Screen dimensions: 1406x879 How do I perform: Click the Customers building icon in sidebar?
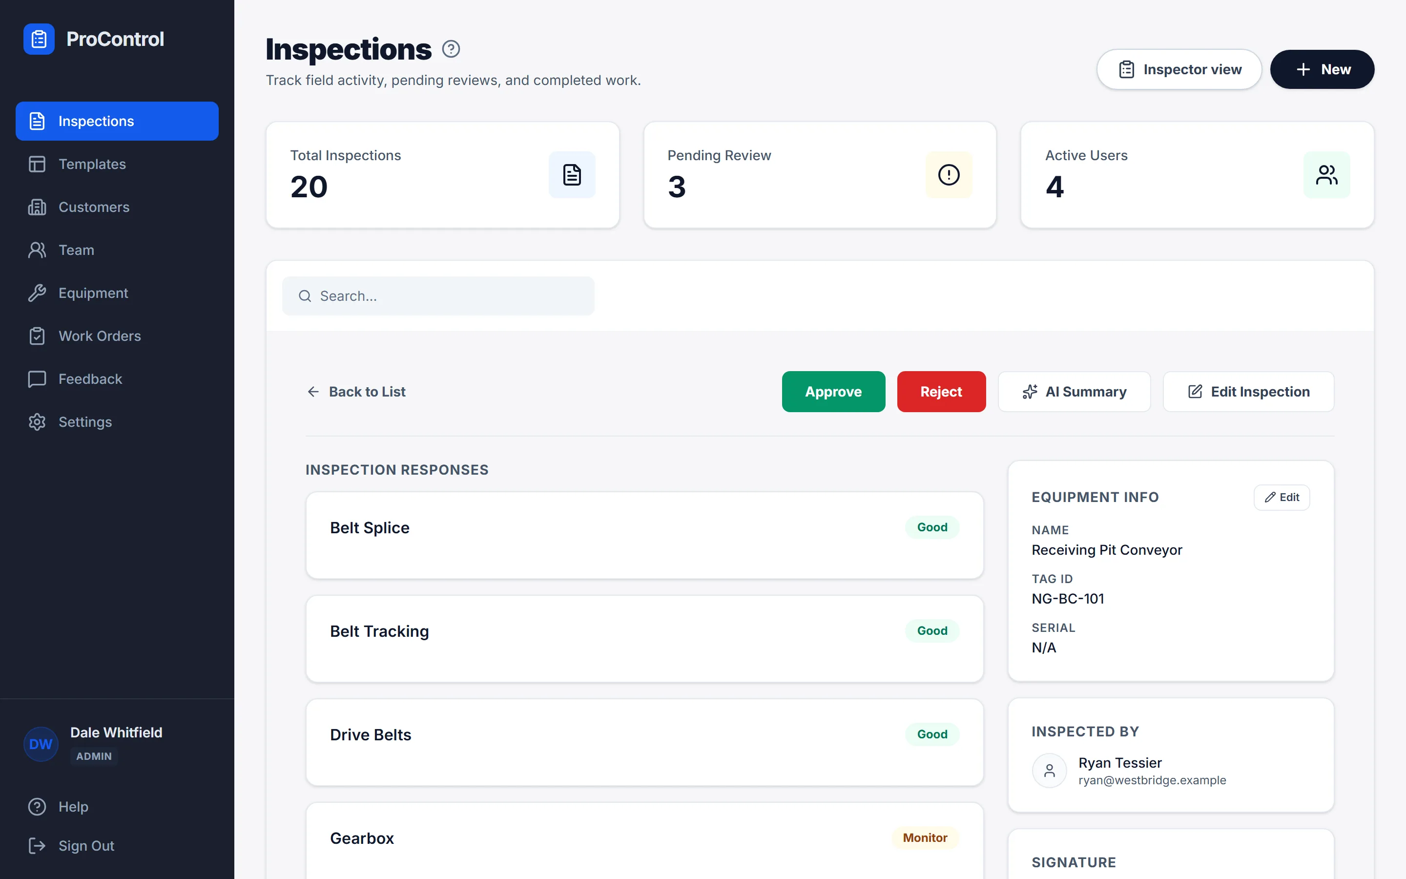(37, 207)
